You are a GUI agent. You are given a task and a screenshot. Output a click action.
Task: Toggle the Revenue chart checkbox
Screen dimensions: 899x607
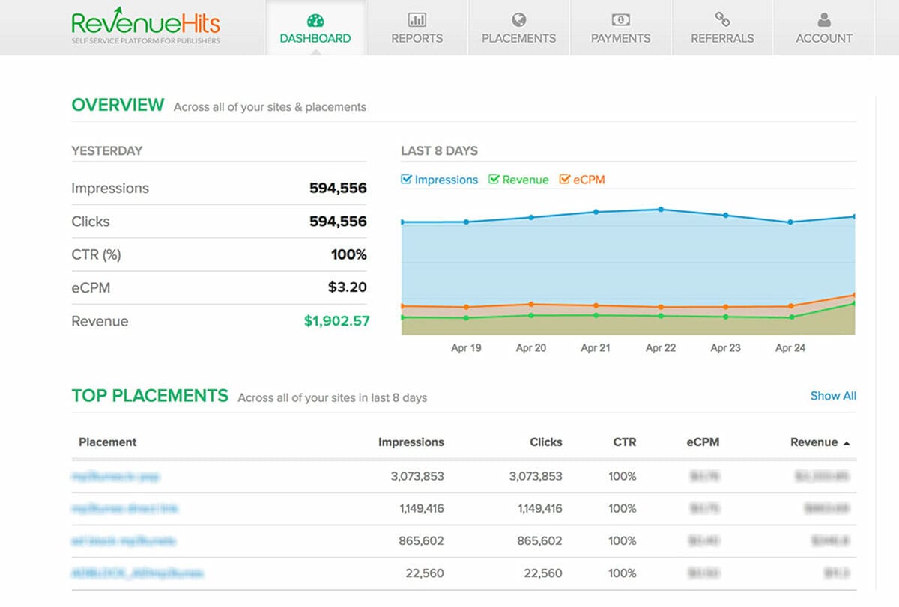(494, 180)
